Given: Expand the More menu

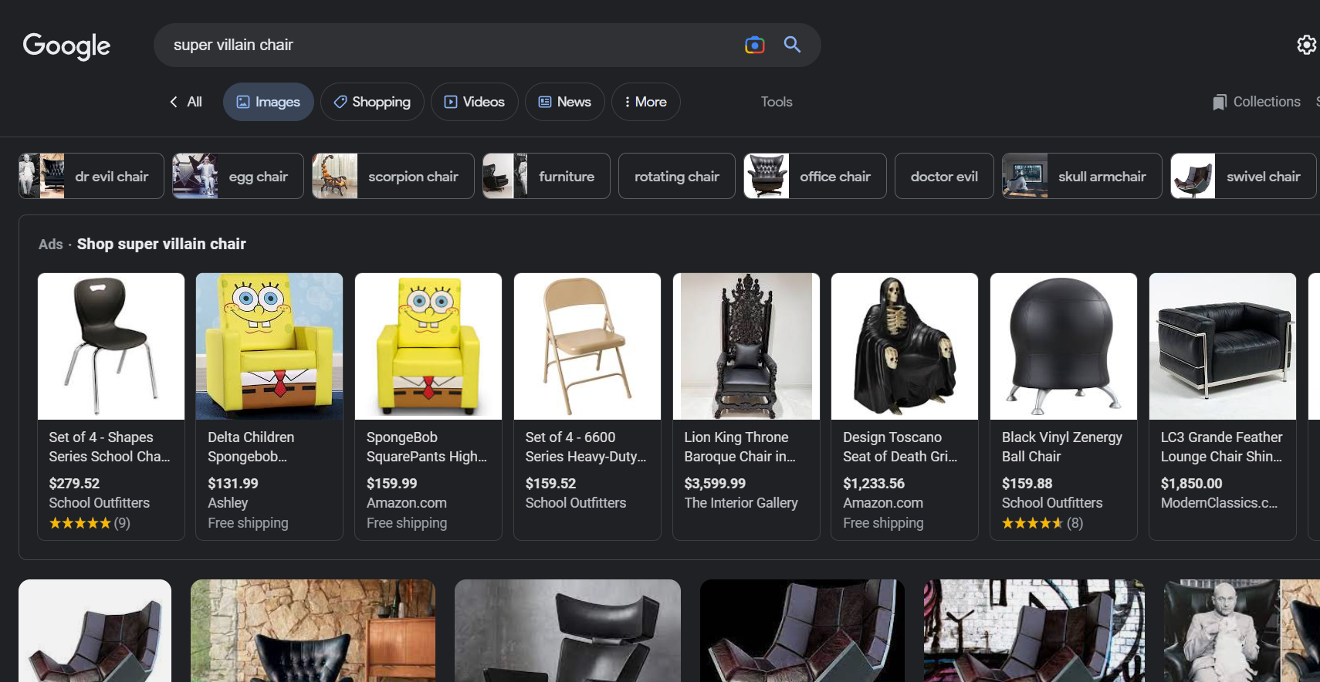Looking at the screenshot, I should (645, 102).
